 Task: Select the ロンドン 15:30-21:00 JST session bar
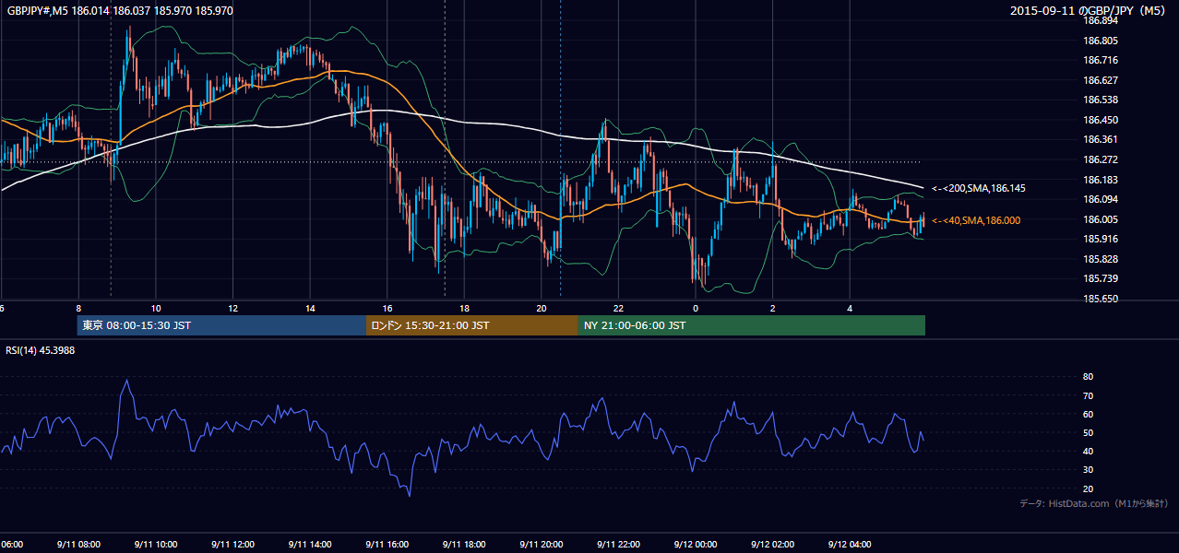(x=472, y=325)
